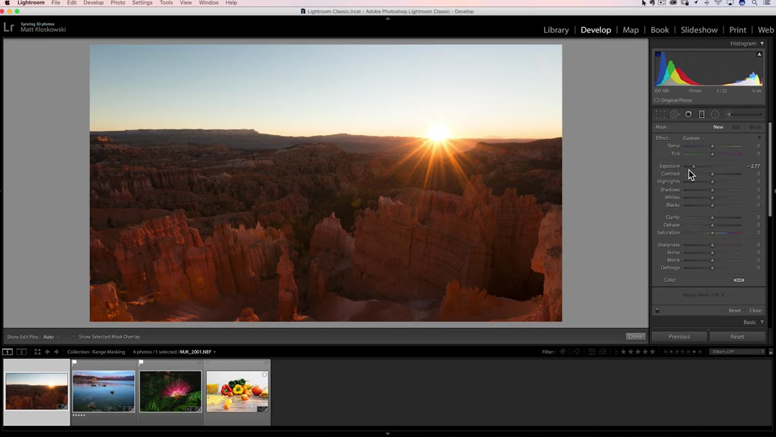776x437 pixels.
Task: Open the Develop menu
Action: (93, 3)
